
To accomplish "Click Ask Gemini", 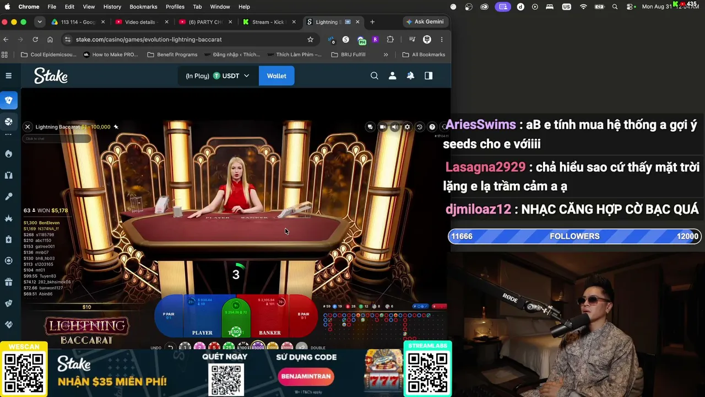I will pos(425,22).
